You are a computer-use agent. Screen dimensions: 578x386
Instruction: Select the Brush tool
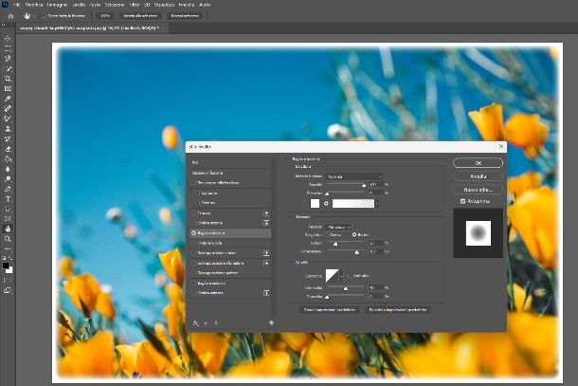pyautogui.click(x=8, y=119)
